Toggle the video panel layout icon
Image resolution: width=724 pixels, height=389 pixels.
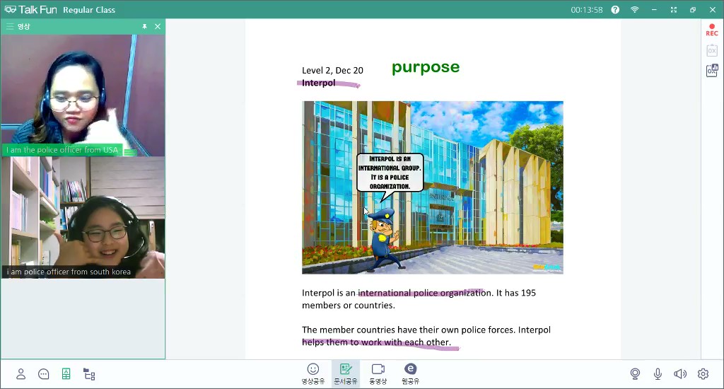click(x=66, y=374)
